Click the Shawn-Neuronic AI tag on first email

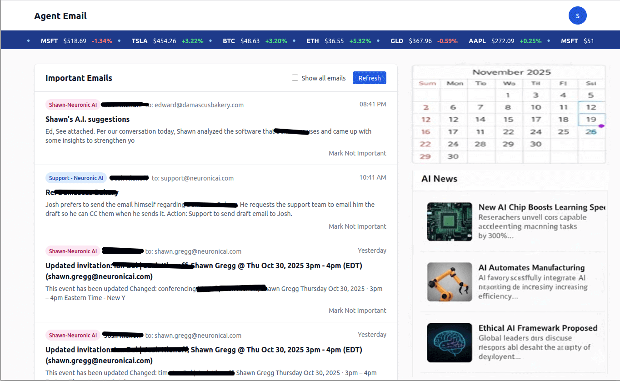pos(73,105)
